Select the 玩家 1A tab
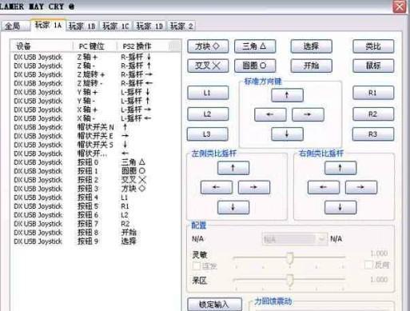This screenshot has width=410, height=311. click(x=49, y=26)
